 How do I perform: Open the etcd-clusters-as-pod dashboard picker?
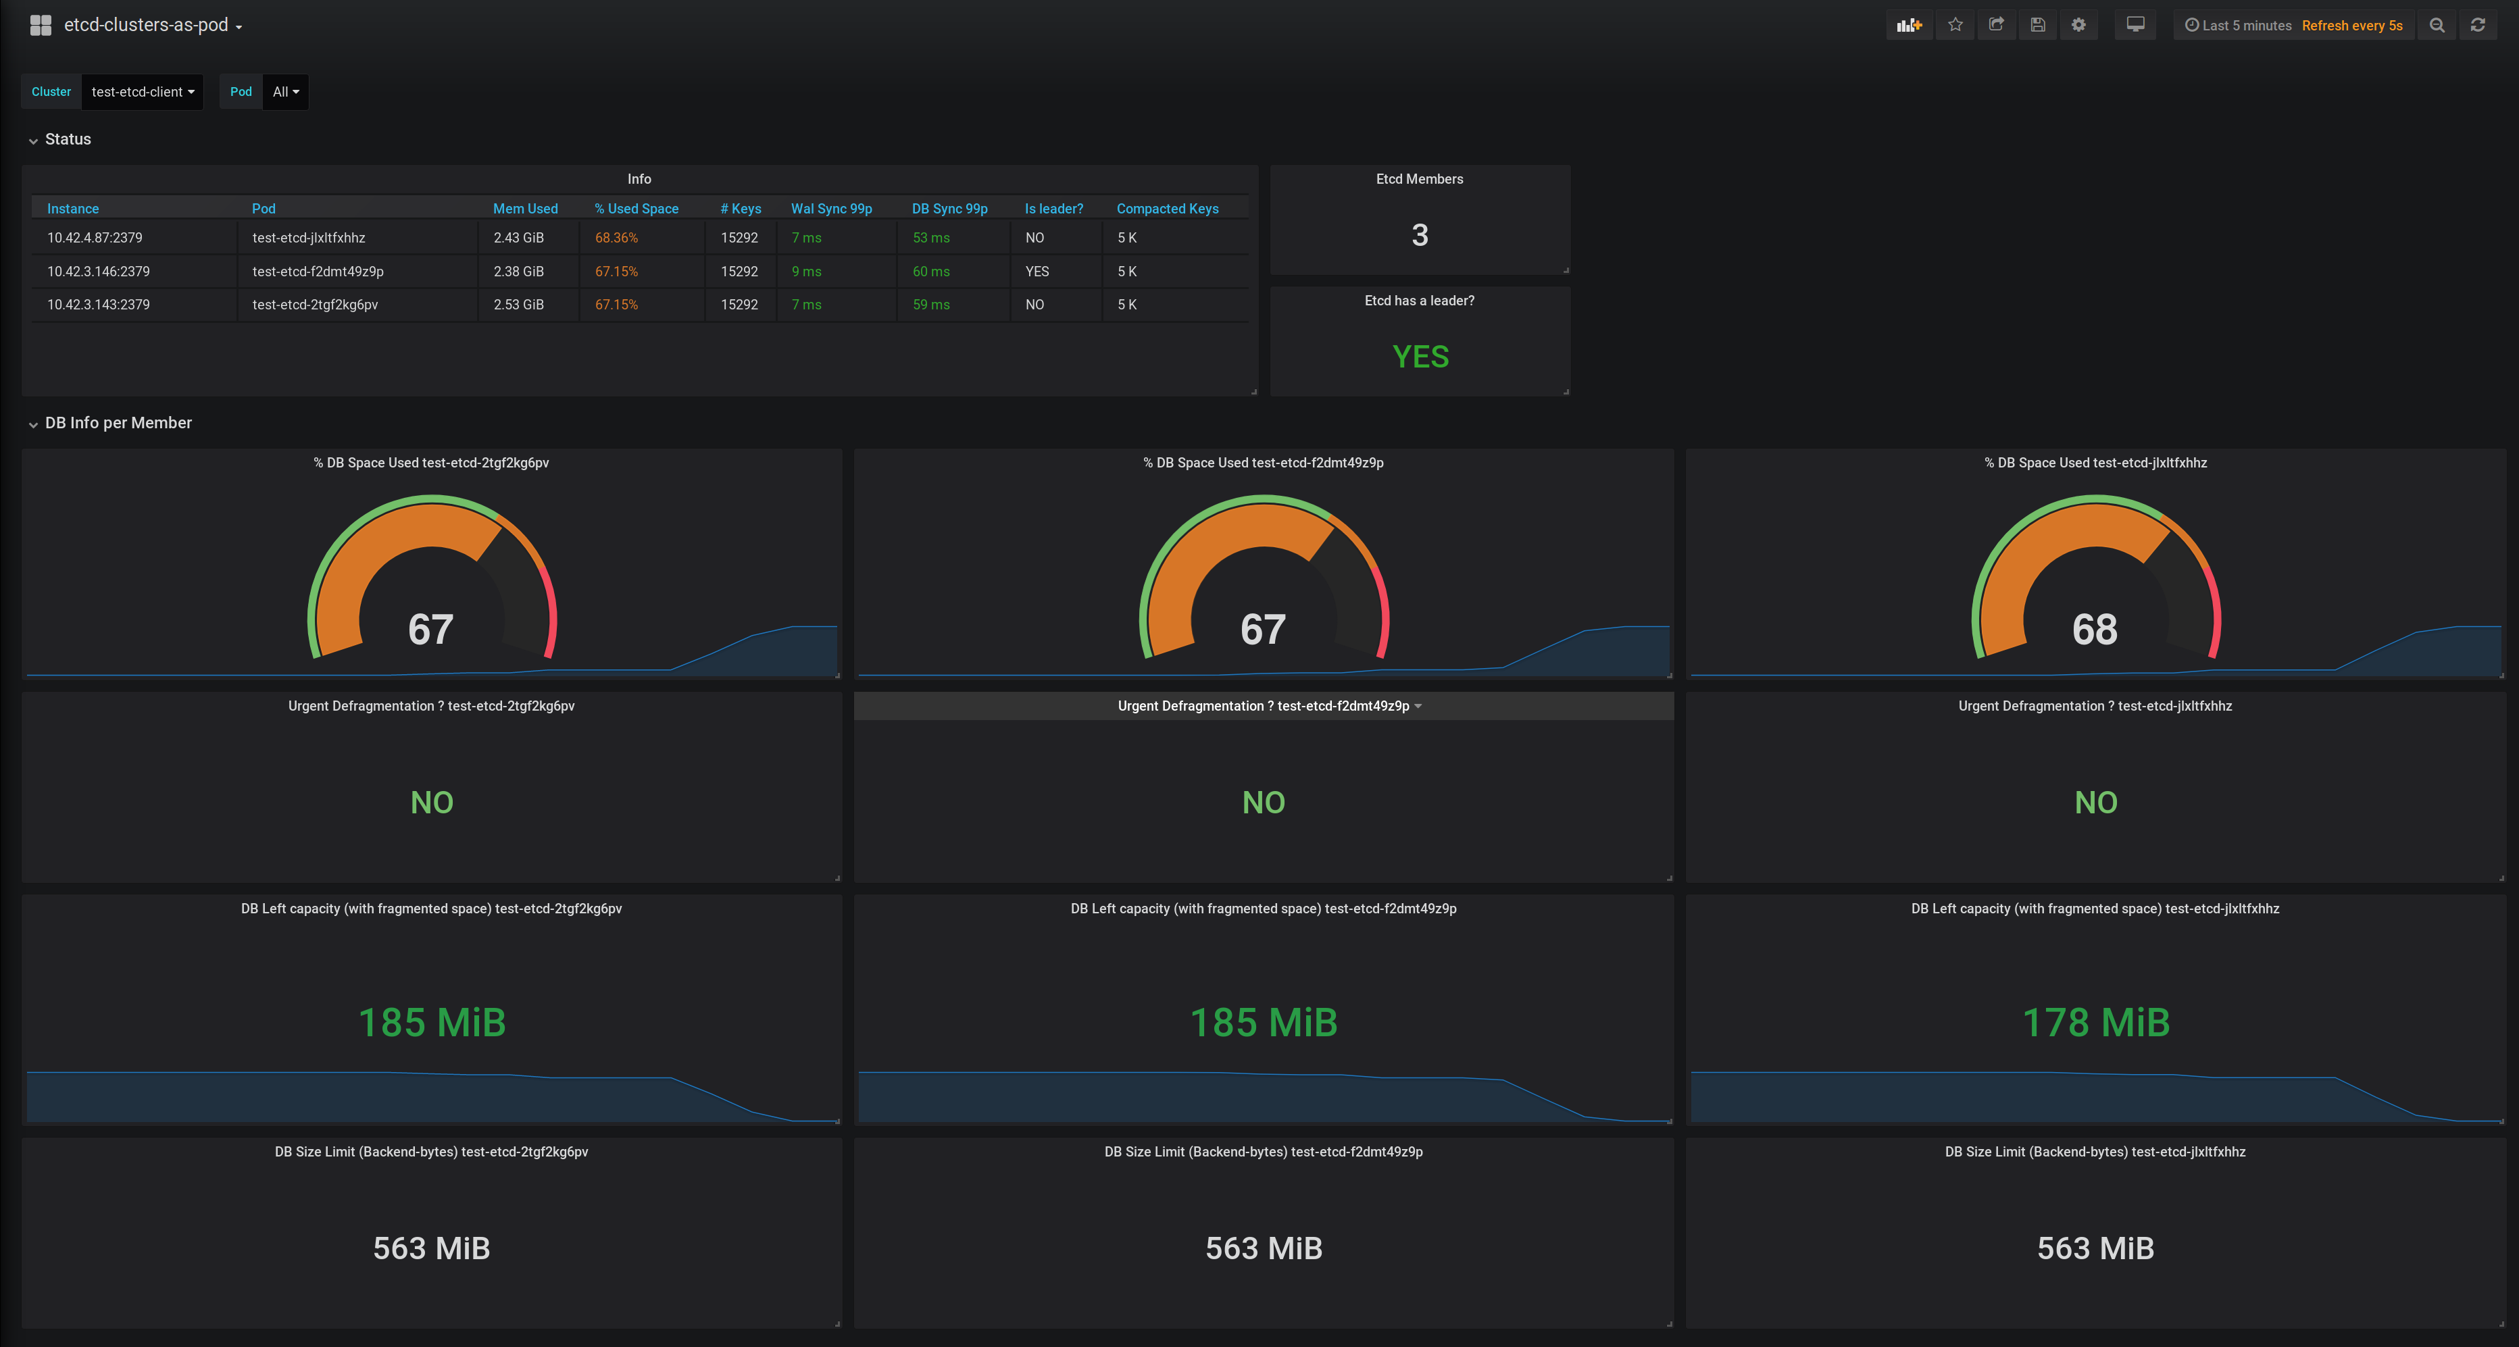(x=153, y=26)
